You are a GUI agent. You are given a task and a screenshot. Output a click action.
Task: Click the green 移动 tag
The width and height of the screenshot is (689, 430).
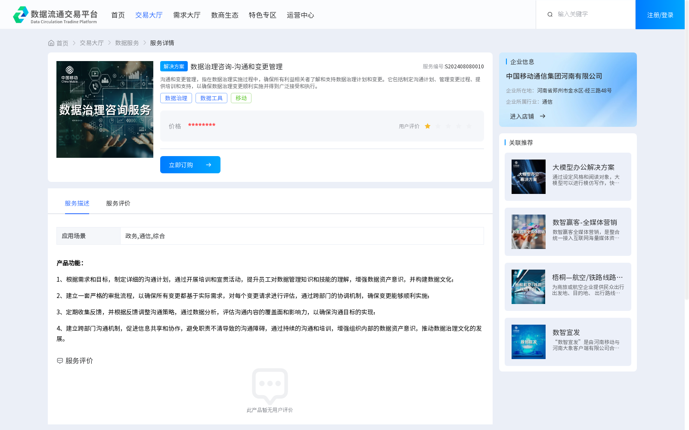coord(241,98)
